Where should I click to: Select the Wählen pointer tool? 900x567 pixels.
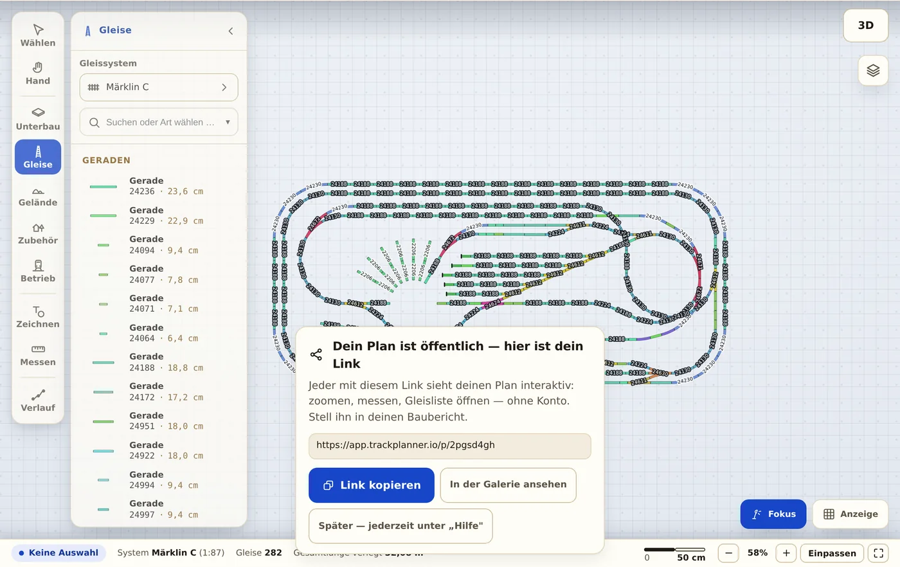[x=38, y=35]
